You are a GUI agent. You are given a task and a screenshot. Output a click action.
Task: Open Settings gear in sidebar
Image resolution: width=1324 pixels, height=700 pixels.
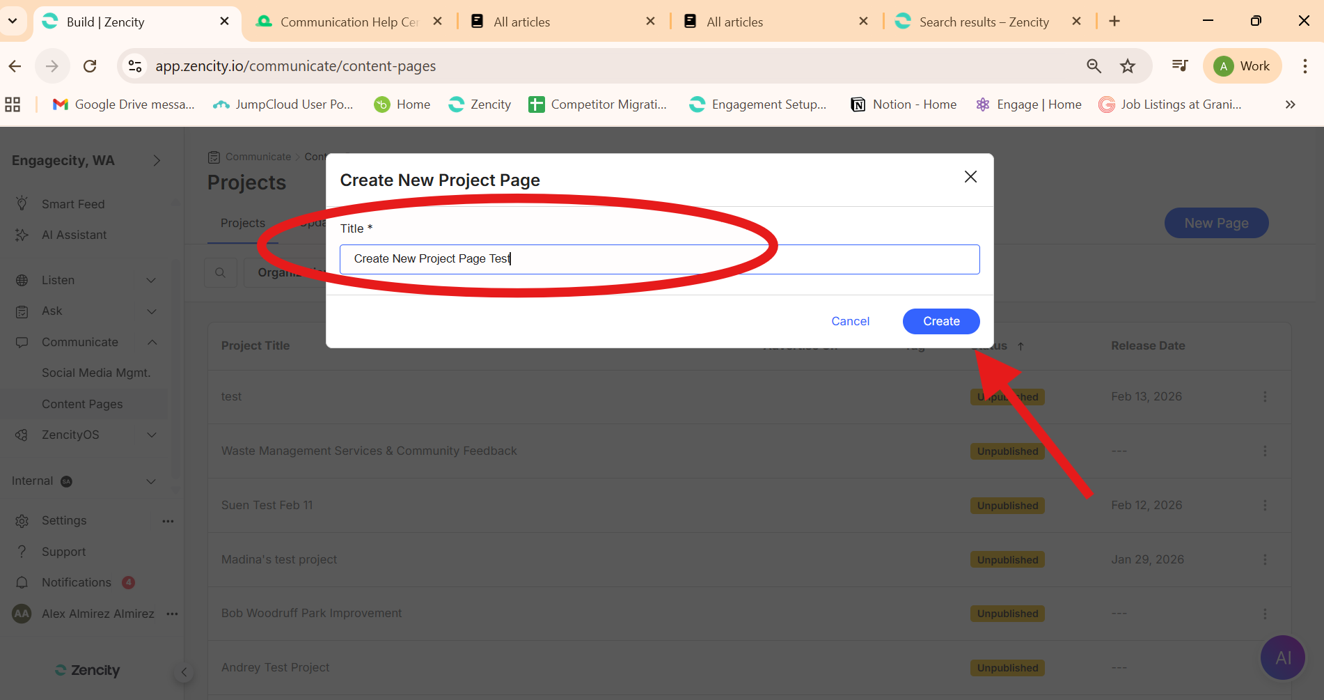(22, 521)
